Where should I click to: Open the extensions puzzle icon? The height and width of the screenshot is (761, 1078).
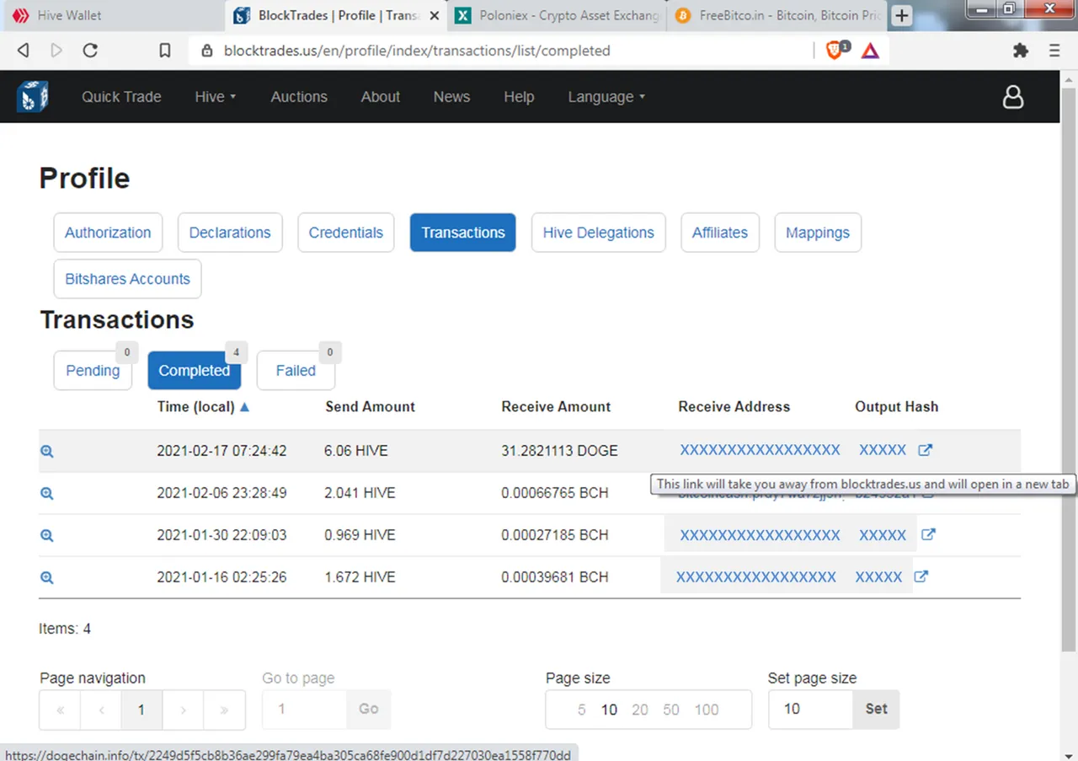[1021, 51]
